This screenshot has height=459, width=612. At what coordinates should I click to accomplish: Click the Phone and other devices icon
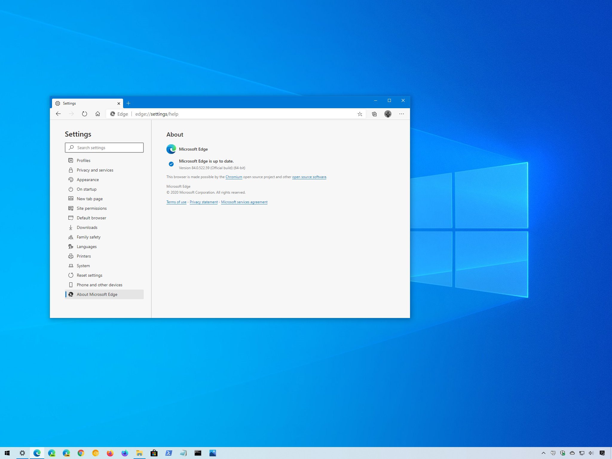point(70,284)
